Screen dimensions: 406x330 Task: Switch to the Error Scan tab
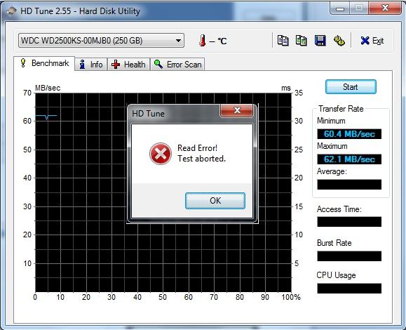coord(177,65)
